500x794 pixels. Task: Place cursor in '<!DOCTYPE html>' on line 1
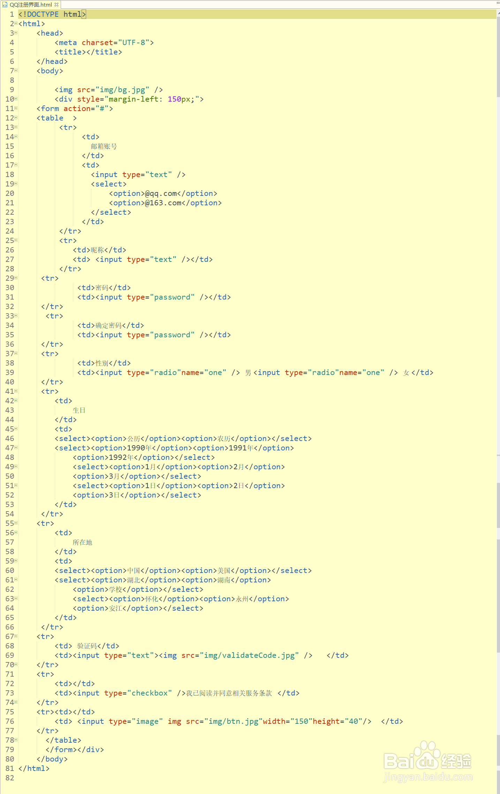tap(52, 14)
